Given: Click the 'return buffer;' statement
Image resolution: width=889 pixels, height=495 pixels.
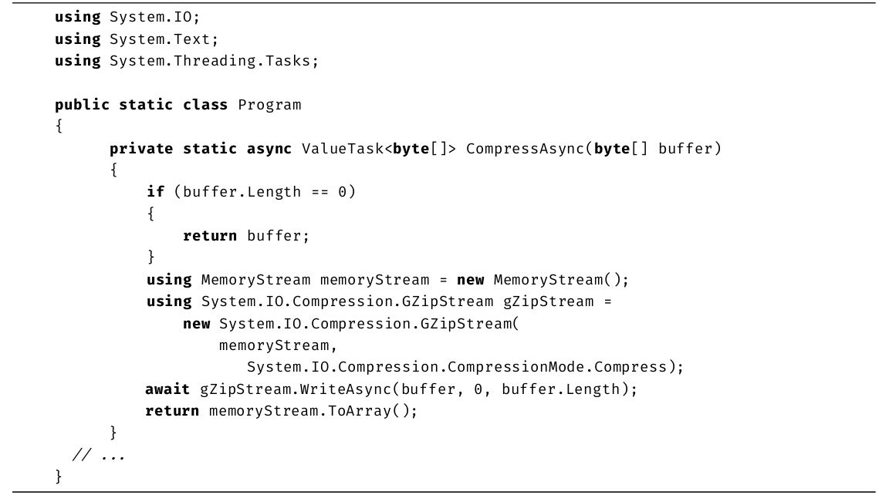Looking at the screenshot, I should [245, 235].
